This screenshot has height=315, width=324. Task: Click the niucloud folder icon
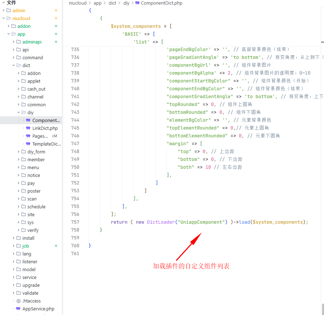click(x=9, y=19)
